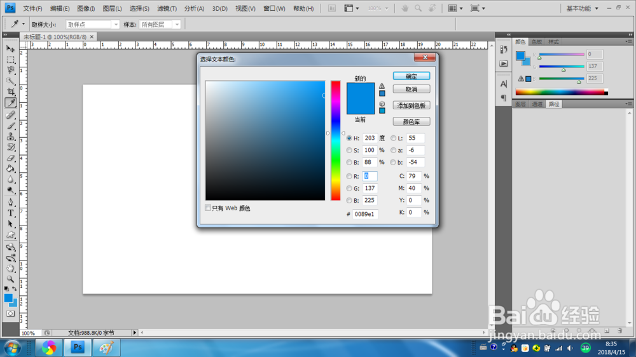The height and width of the screenshot is (357, 636).
Task: Open the Color panel options menu
Action: 628,41
